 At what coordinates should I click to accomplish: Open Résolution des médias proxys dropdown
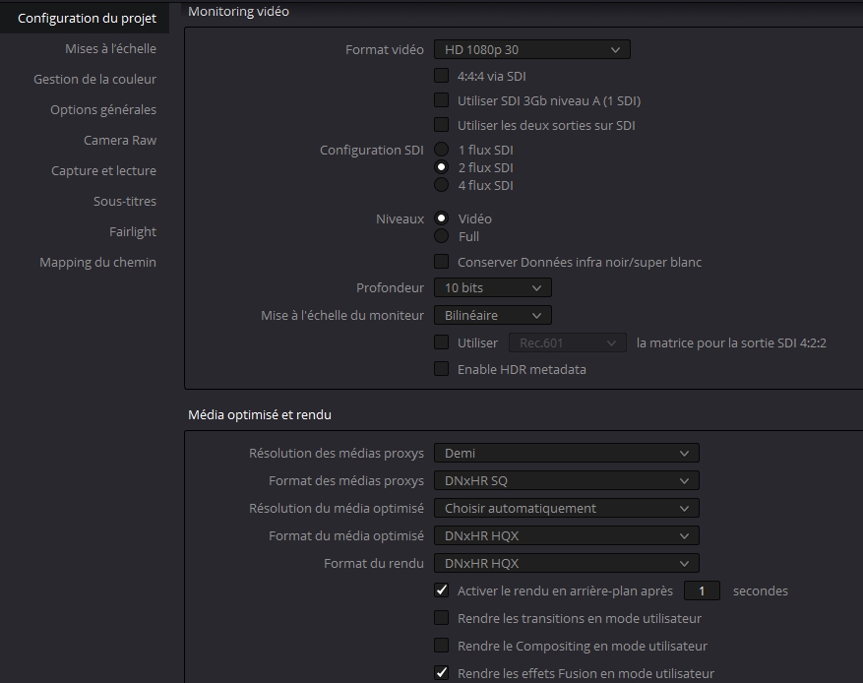click(x=567, y=453)
